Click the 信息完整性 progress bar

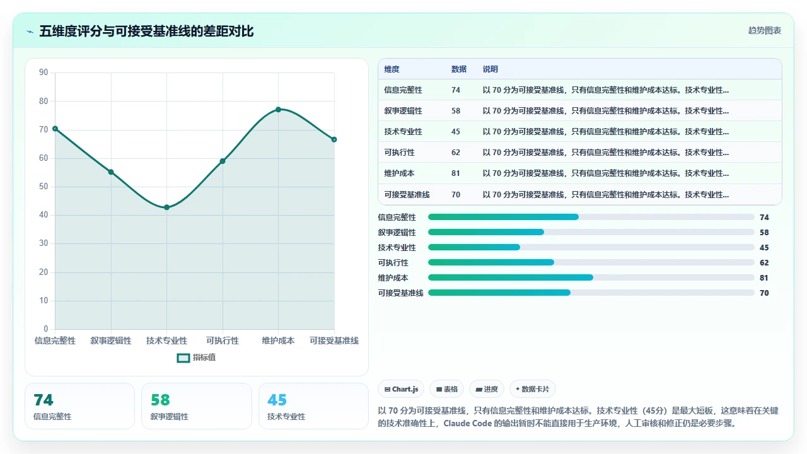591,217
